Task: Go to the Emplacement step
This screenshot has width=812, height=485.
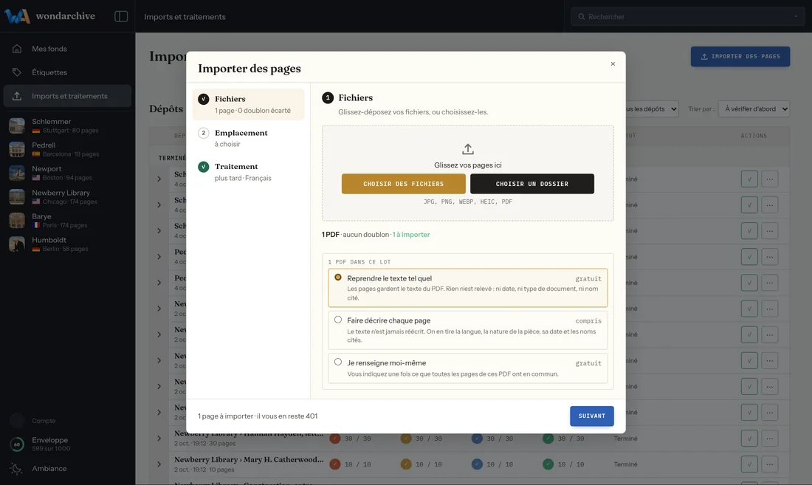Action: pyautogui.click(x=249, y=138)
